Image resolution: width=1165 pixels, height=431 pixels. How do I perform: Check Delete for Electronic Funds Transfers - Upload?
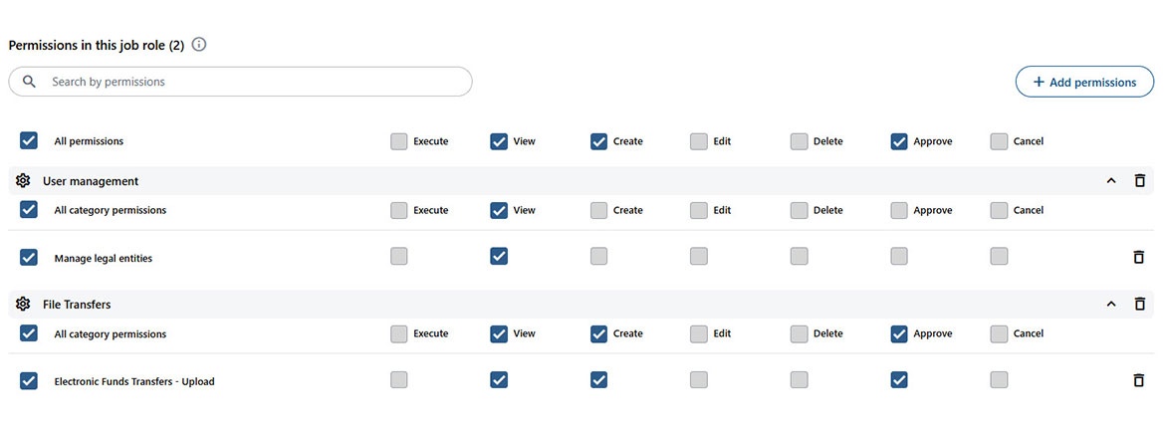pos(799,380)
